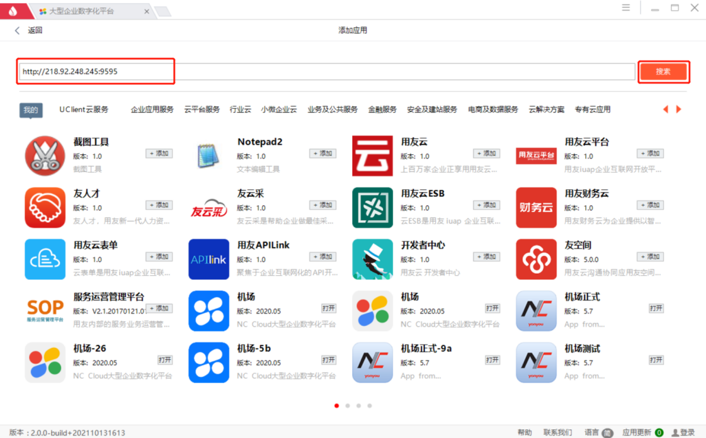Click 打开 for 机场测试
Viewport: 706px width, 438px height.
656,360
